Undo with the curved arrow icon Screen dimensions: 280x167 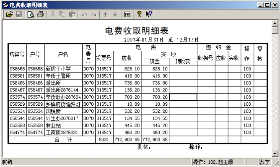click(84, 15)
